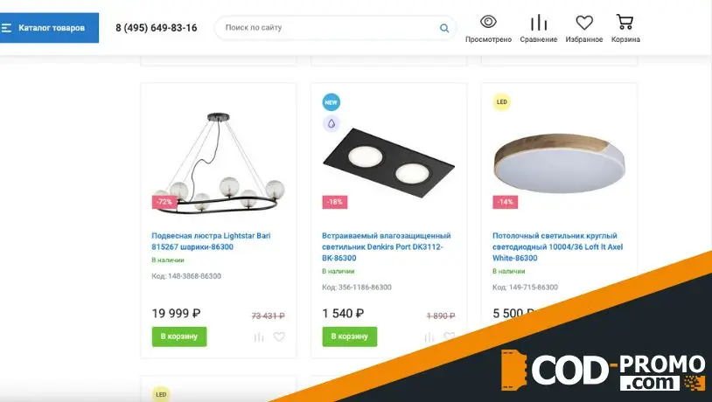
Task: Add Lightstar Bari chandelier to cart
Action: (x=179, y=336)
